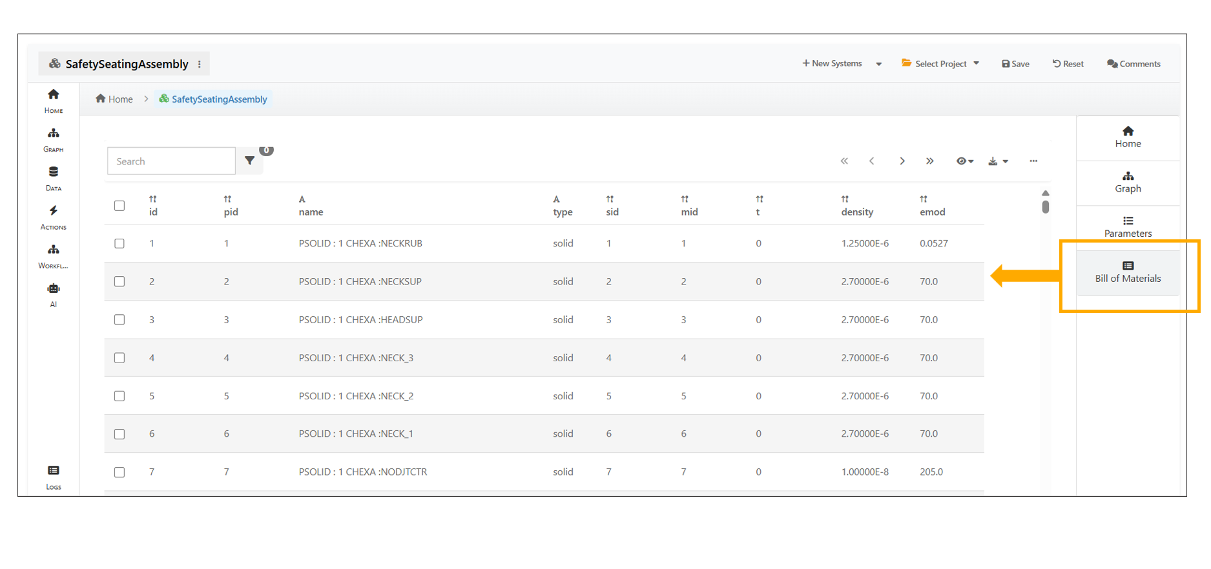Check the NECKRUB row checkbox

(119, 244)
